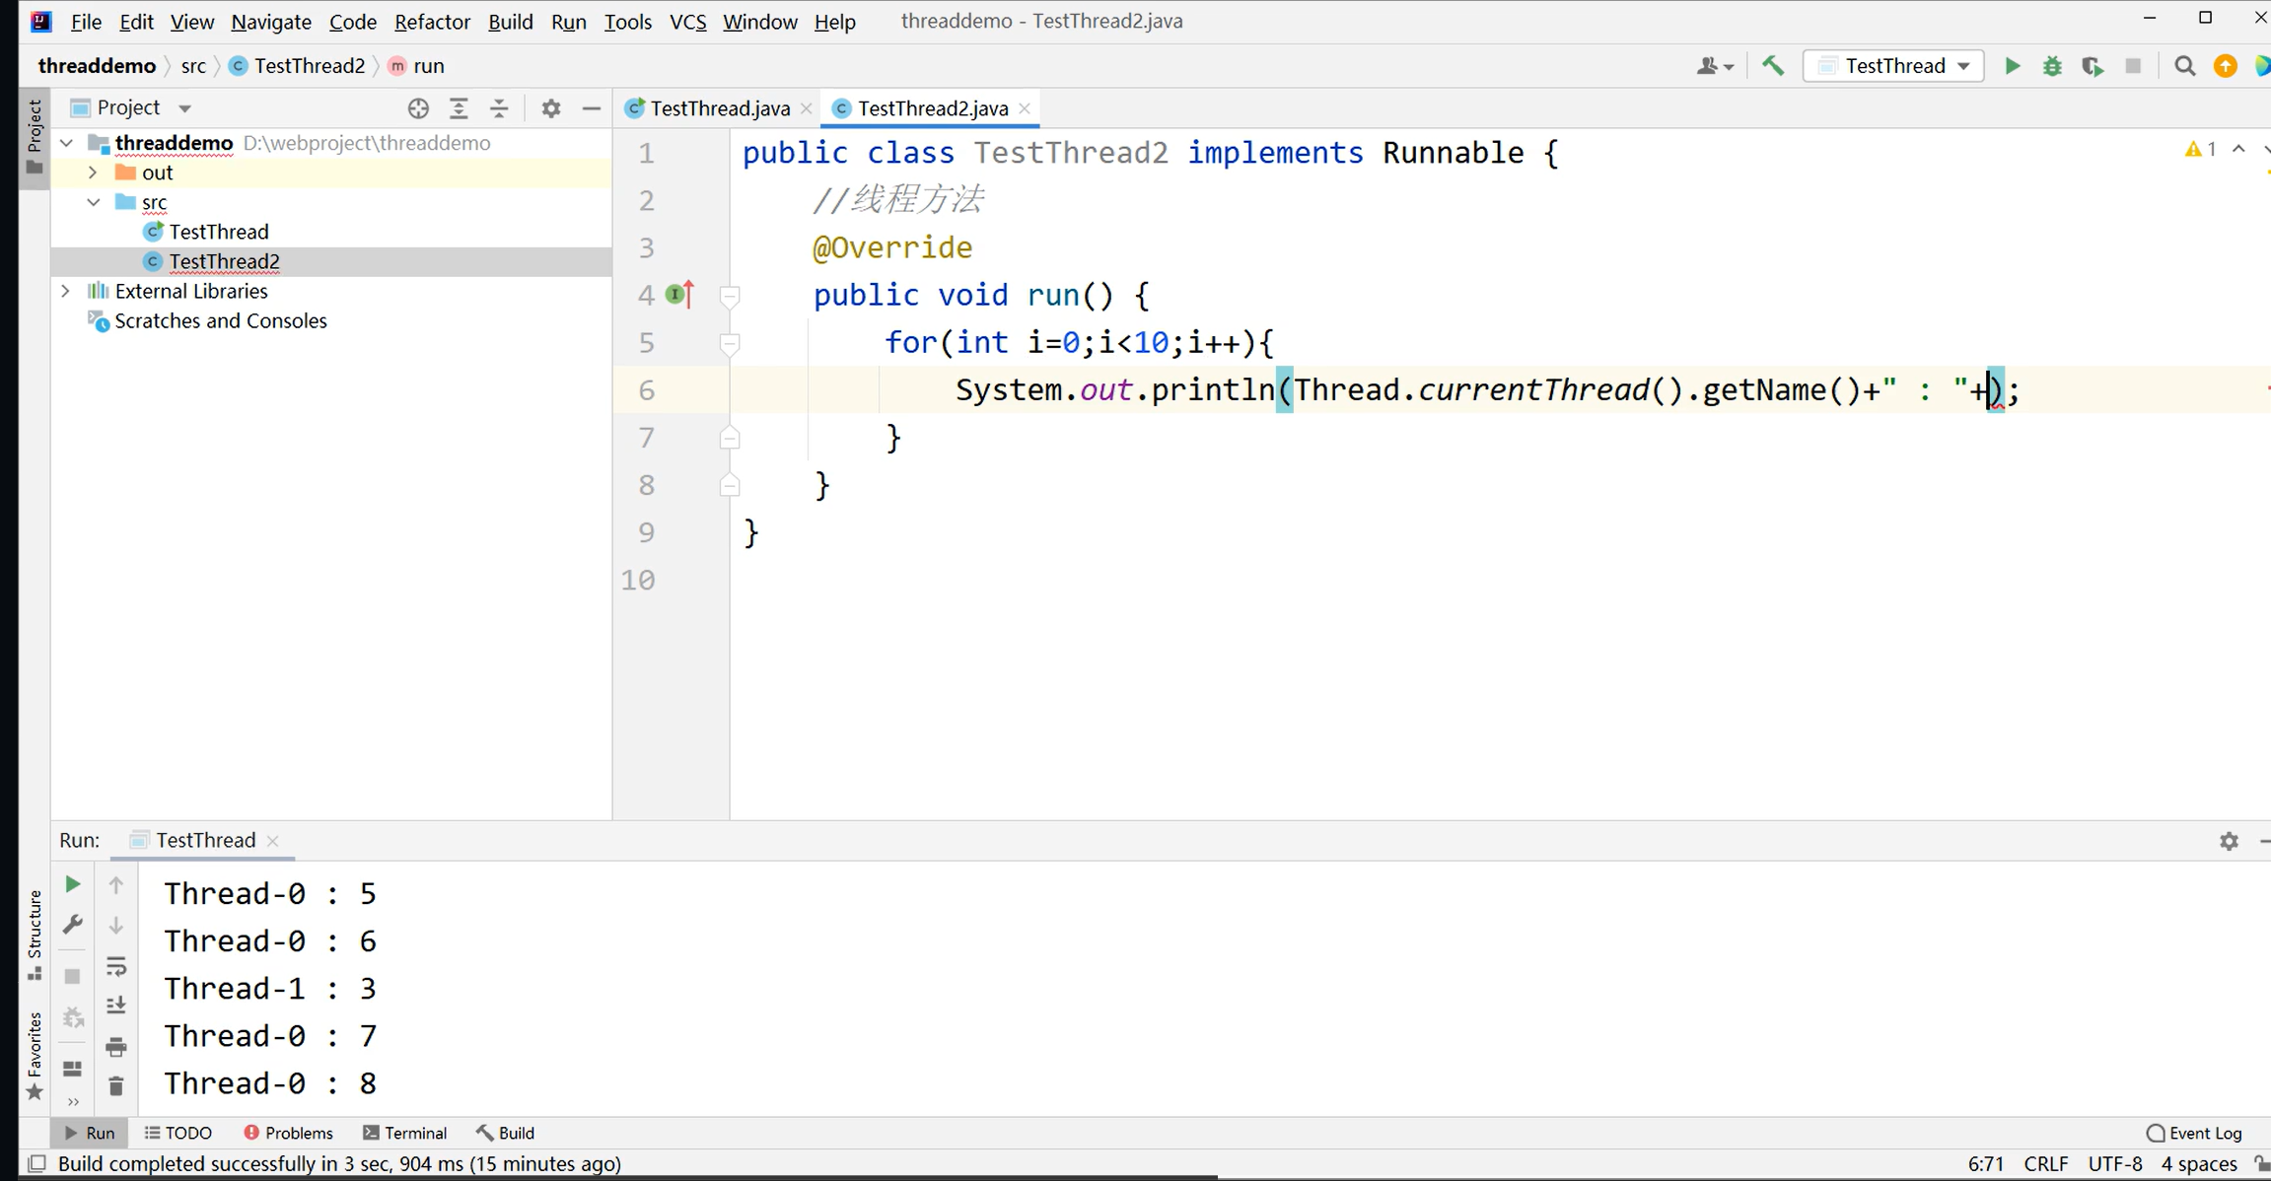Toggle scroll to end in Run console
2271x1181 pixels.
(115, 1006)
